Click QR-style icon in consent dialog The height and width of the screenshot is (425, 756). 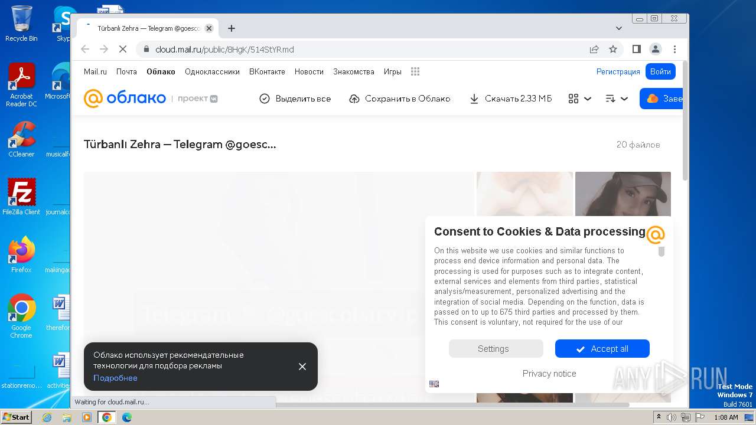[434, 384]
